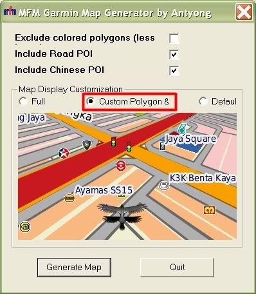Image resolution: width=256 pixels, height=294 pixels.
Task: Select the Full display radio option
Action: 23,101
